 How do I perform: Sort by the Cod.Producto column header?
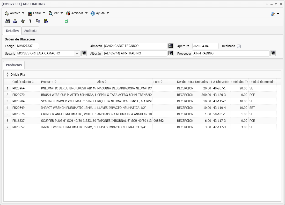click(21, 82)
